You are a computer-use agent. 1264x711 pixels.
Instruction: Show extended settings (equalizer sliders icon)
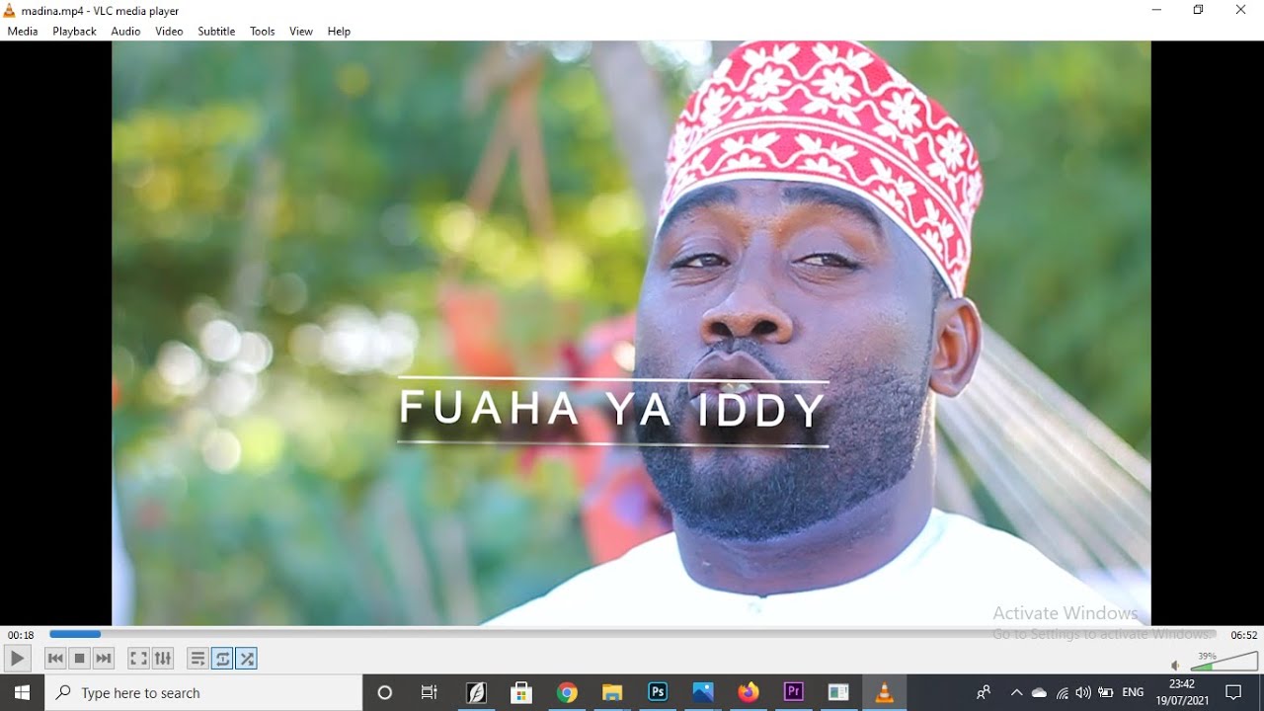(163, 659)
